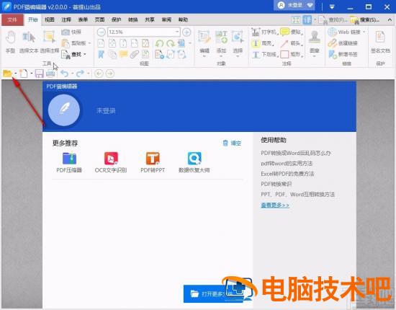Go to next view right-arrow circle
Screen dimensions: 396x310
(110, 74)
